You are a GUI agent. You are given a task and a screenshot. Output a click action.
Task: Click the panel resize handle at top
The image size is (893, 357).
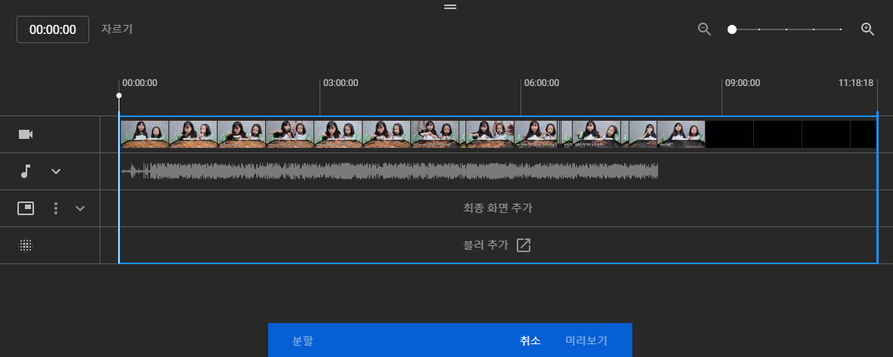tap(450, 7)
